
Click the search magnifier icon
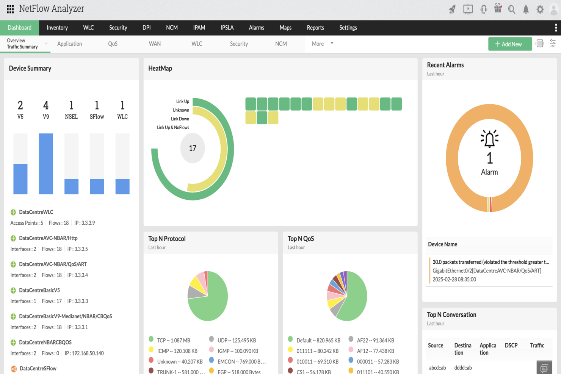pyautogui.click(x=512, y=9)
